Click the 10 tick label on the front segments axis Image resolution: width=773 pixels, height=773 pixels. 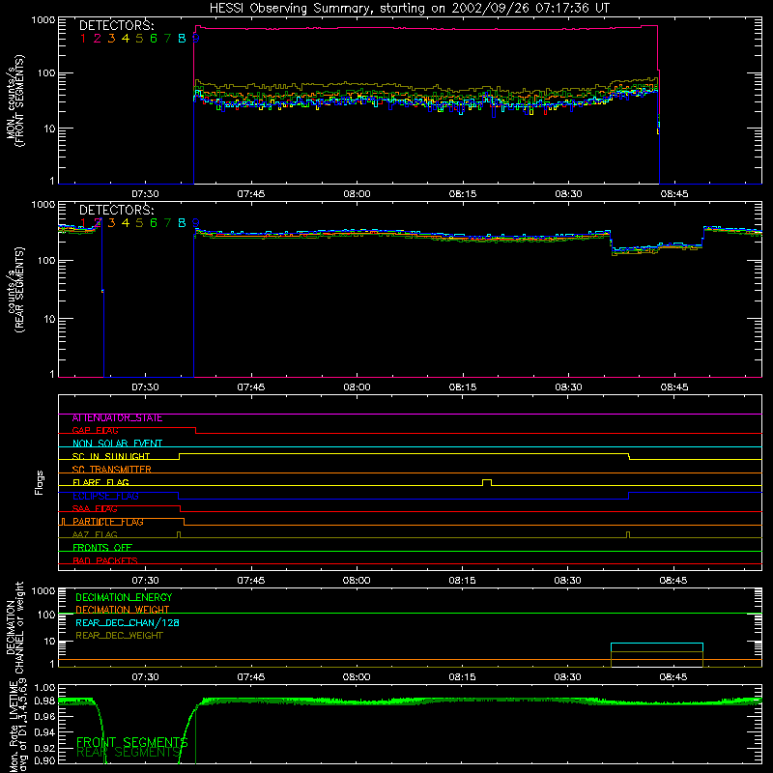[48, 129]
